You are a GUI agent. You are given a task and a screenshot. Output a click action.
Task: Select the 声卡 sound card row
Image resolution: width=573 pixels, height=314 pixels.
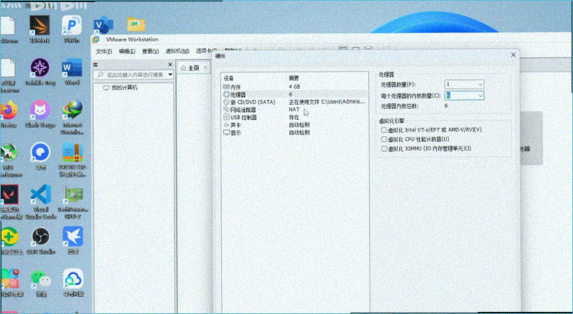pyautogui.click(x=294, y=125)
